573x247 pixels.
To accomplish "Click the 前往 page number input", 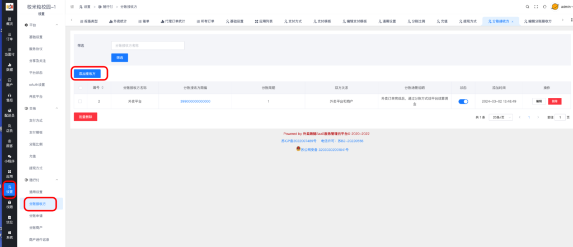I will coord(560,117).
